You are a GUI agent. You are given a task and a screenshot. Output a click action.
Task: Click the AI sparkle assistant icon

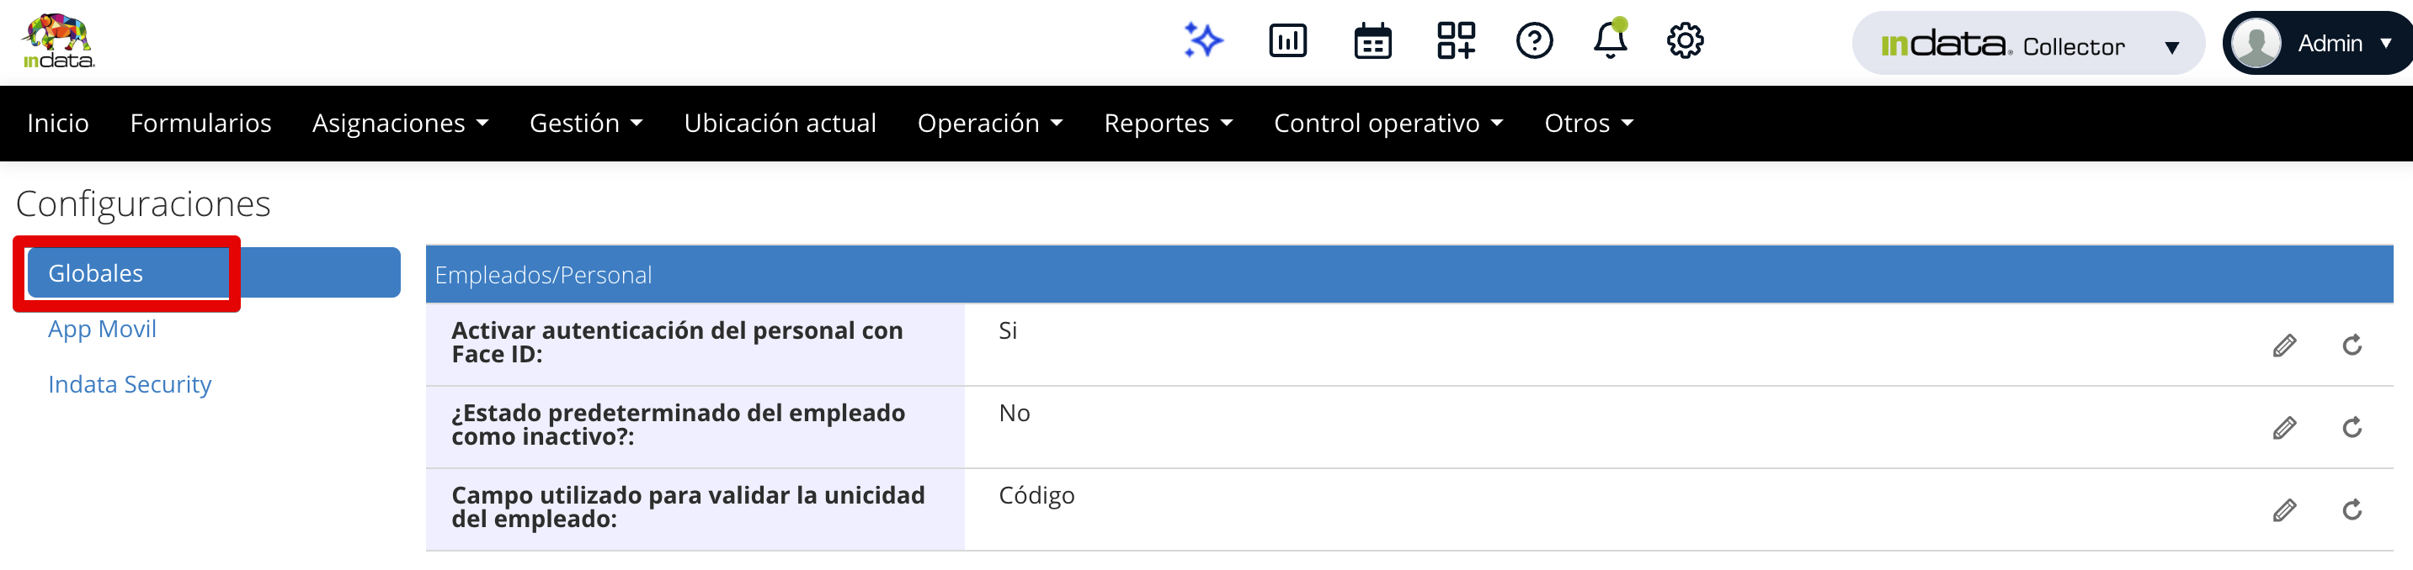click(1203, 41)
